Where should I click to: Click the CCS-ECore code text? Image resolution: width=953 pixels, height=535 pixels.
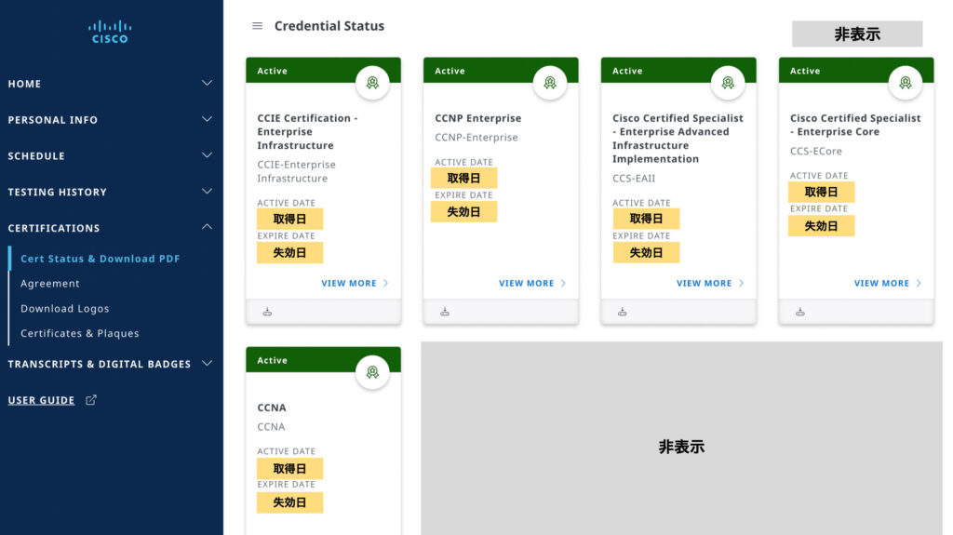[815, 152]
